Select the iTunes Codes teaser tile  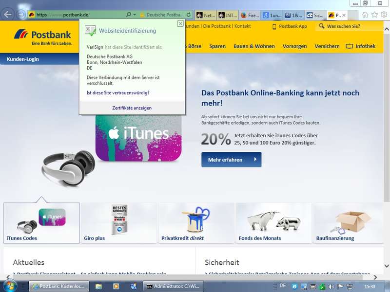(x=41, y=223)
